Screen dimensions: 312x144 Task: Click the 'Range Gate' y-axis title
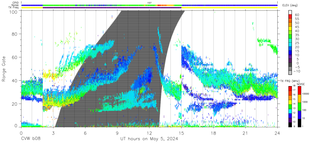[4, 69]
